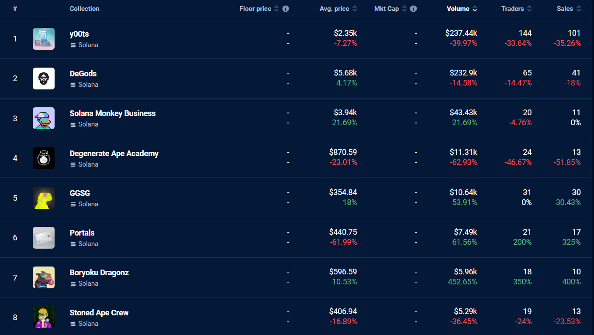Click Solana icon under Solana Monkey Business
The height and width of the screenshot is (335, 594).
73,124
